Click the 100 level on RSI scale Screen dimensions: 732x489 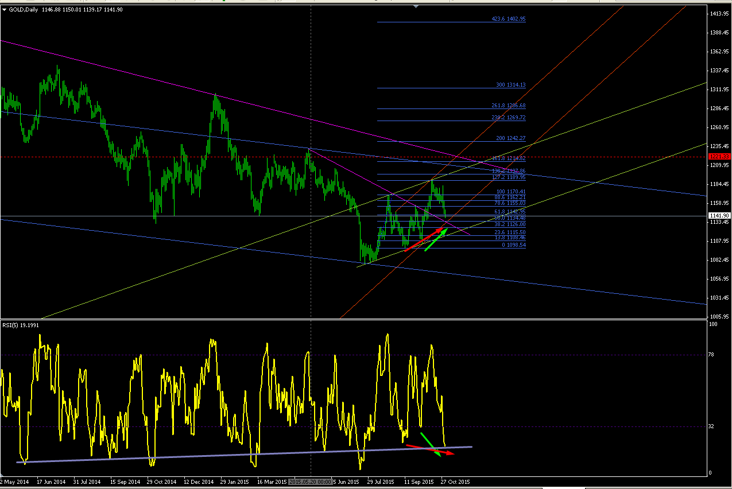(714, 325)
